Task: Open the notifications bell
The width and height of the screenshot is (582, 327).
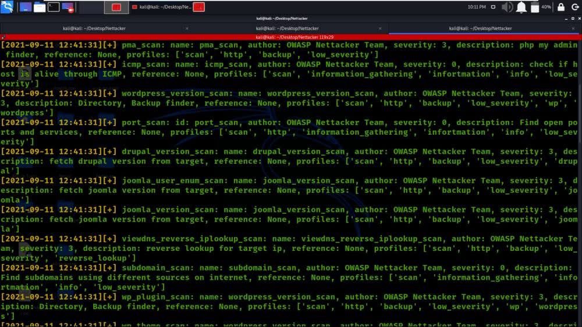Action: [x=521, y=7]
